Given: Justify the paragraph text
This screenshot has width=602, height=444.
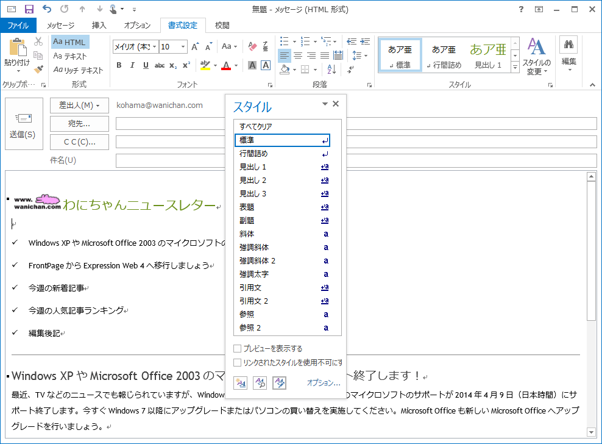Looking at the screenshot, I should (325, 56).
